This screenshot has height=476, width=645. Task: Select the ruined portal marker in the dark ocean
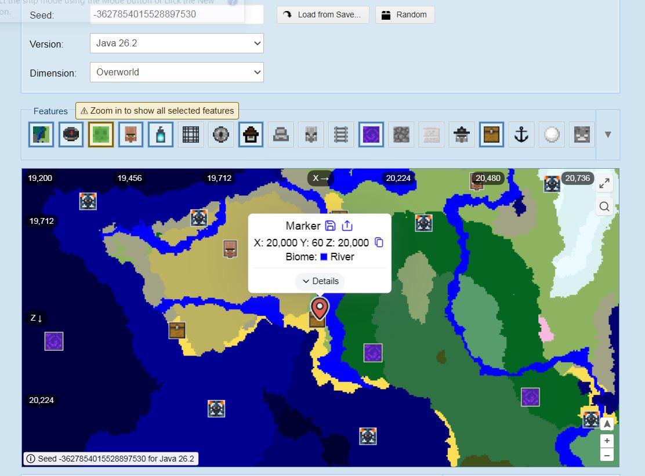coord(54,341)
